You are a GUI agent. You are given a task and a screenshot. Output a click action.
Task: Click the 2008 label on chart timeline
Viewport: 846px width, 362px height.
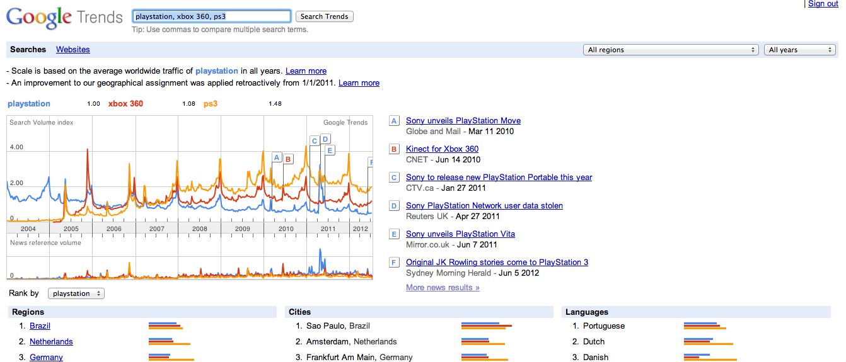(x=199, y=229)
